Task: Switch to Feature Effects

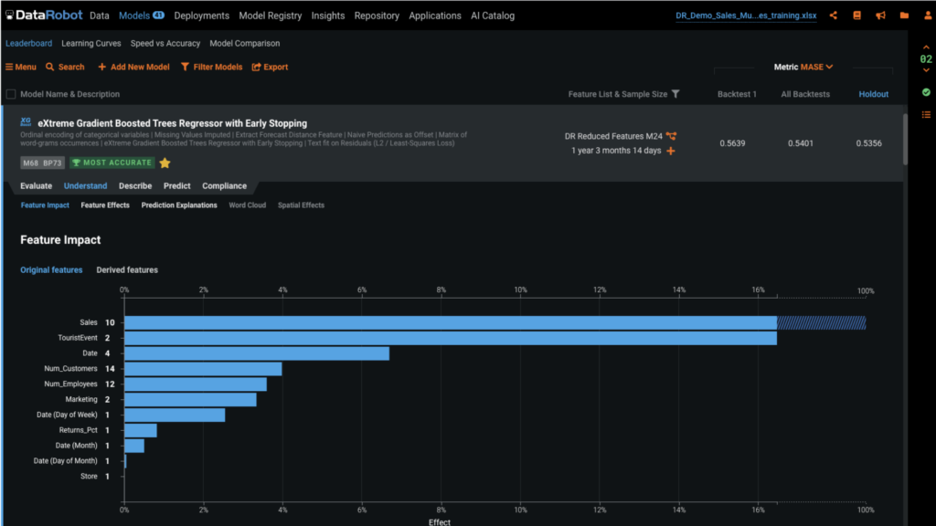Action: [x=105, y=205]
